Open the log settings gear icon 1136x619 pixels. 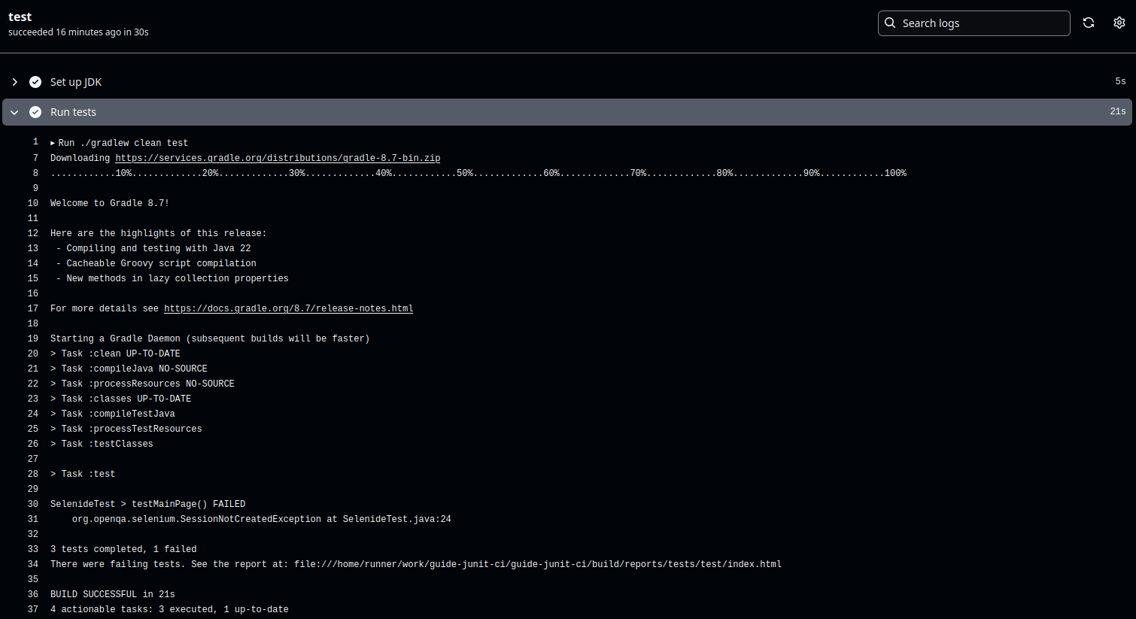pyautogui.click(x=1119, y=23)
